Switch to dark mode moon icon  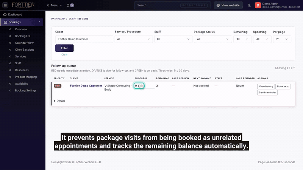click(x=250, y=5)
